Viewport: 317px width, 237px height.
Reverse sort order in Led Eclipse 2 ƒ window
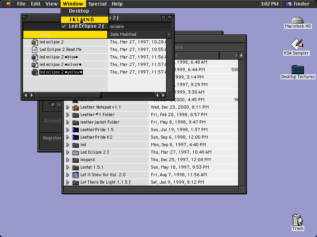point(169,34)
